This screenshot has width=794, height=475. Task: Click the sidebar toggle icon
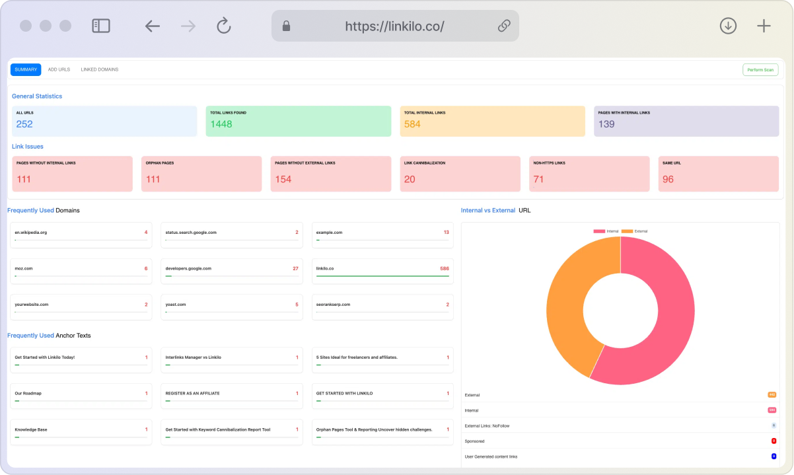click(101, 26)
